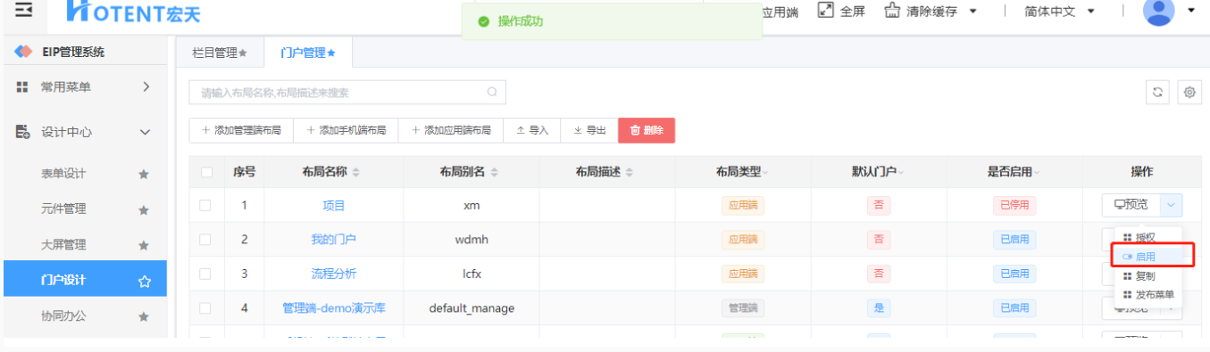Image resolution: width=1210 pixels, height=352 pixels.
Task: Tick the checkbox for row 流程分析
Action: (205, 274)
